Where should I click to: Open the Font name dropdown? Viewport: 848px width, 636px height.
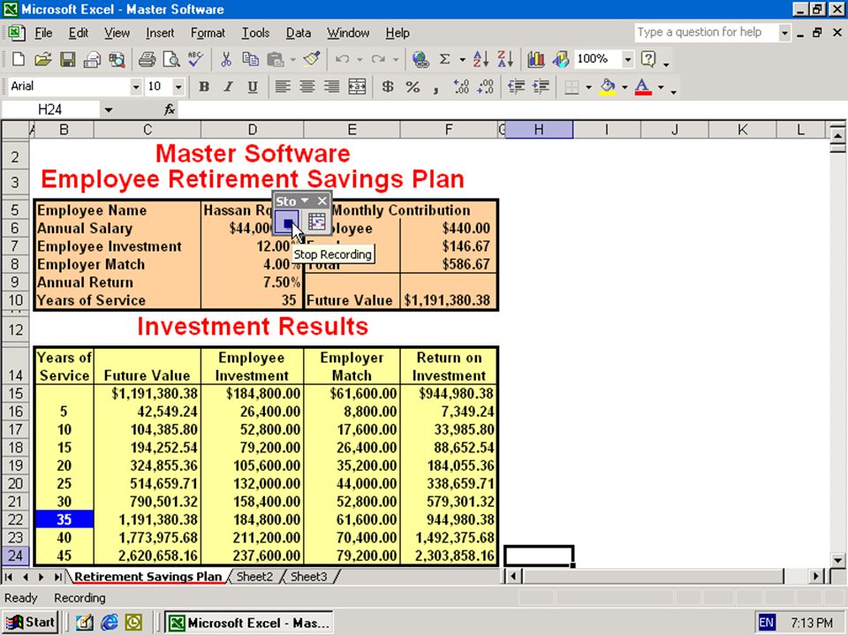coord(136,87)
